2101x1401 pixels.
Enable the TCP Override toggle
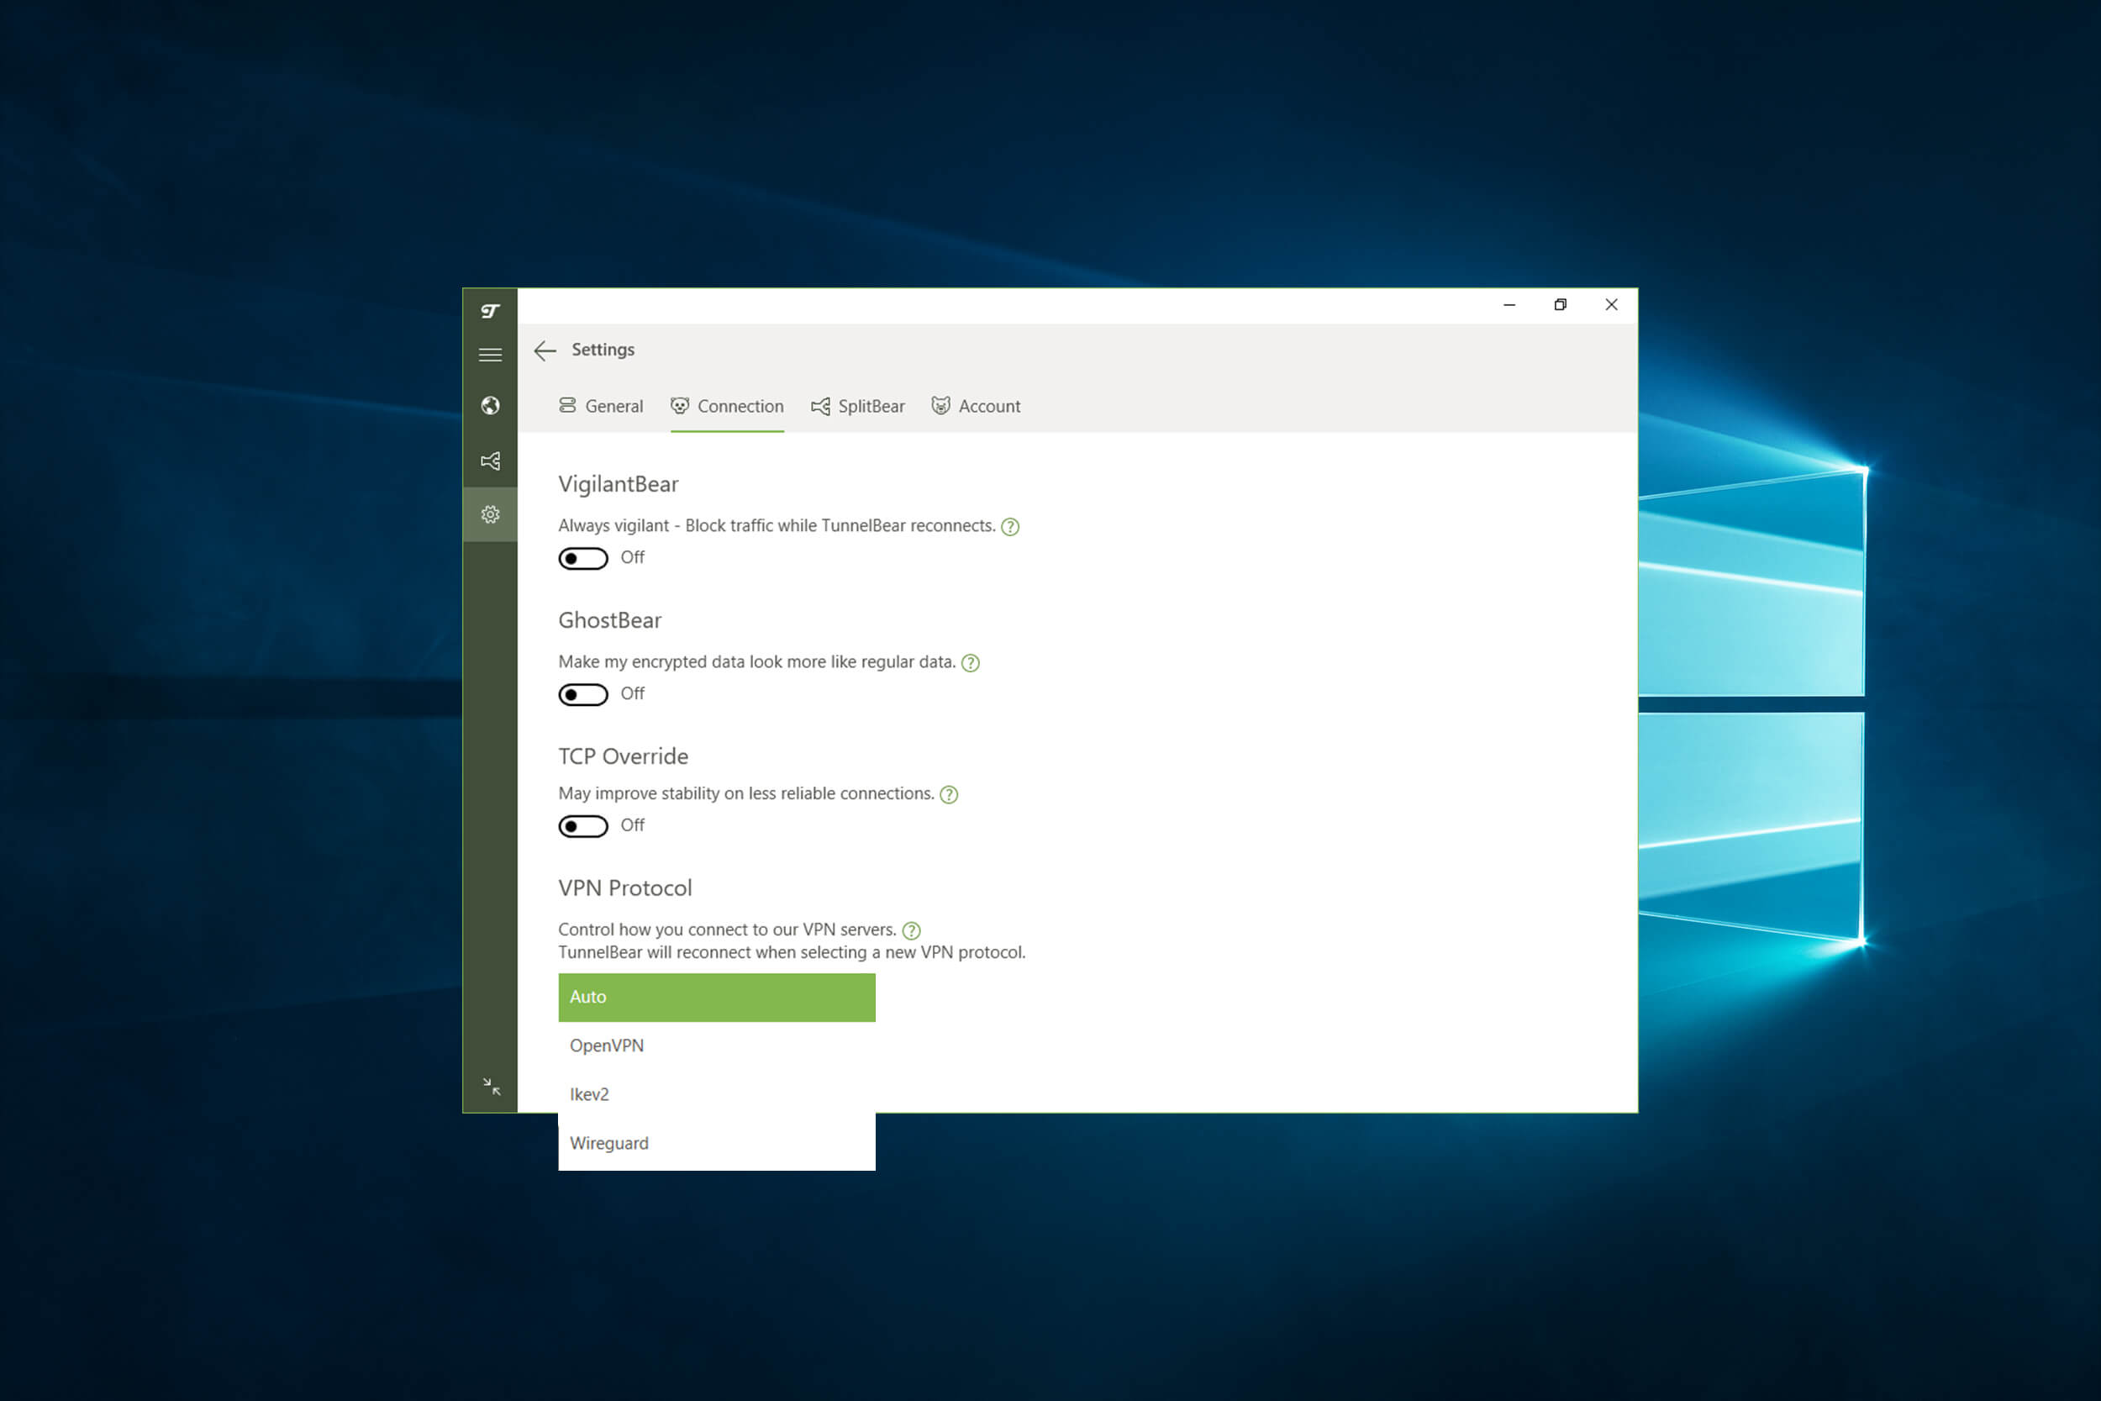click(582, 826)
